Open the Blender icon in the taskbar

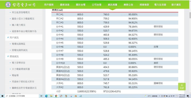pyautogui.click(x=76, y=96)
